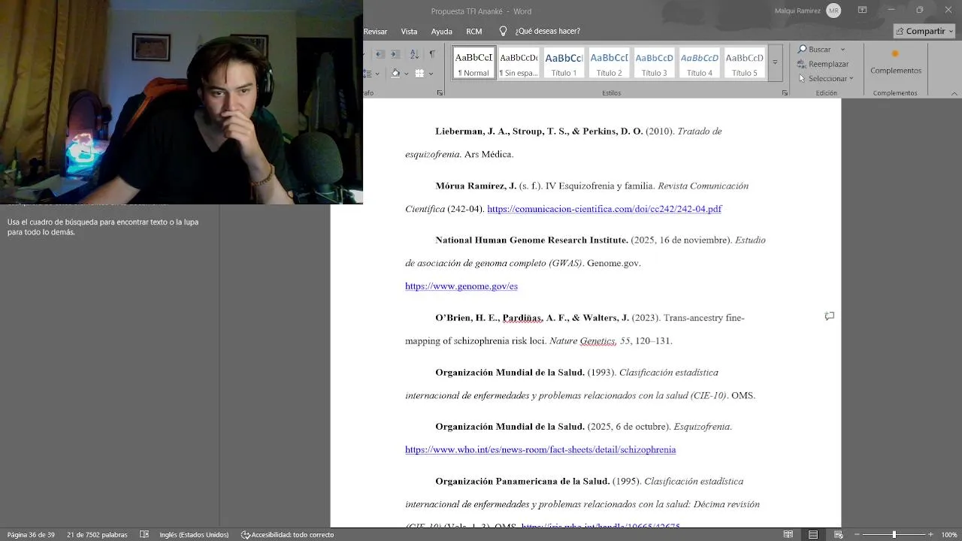Apply Título 2 style
This screenshot has height=541, width=962.
point(609,62)
